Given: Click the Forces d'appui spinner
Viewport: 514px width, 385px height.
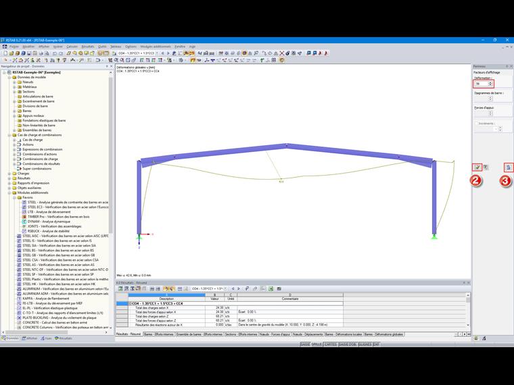Looking at the screenshot, I should click(490, 113).
